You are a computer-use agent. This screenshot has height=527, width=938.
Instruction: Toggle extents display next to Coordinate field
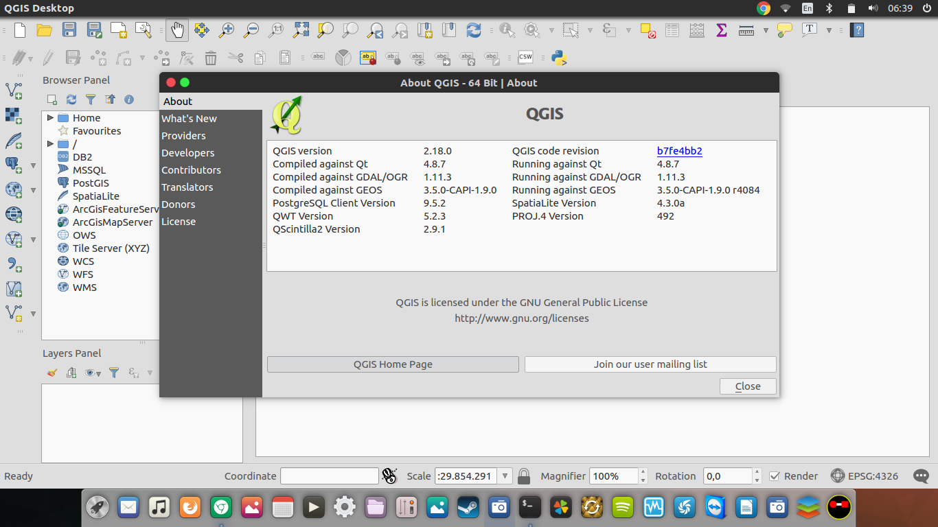[x=389, y=476]
